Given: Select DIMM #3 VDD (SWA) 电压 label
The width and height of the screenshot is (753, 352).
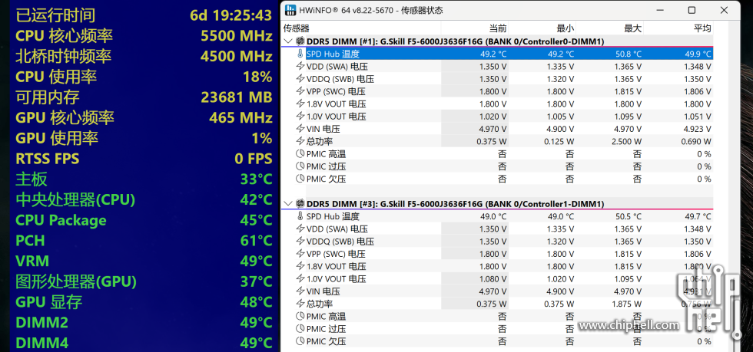Looking at the screenshot, I should 337,229.
